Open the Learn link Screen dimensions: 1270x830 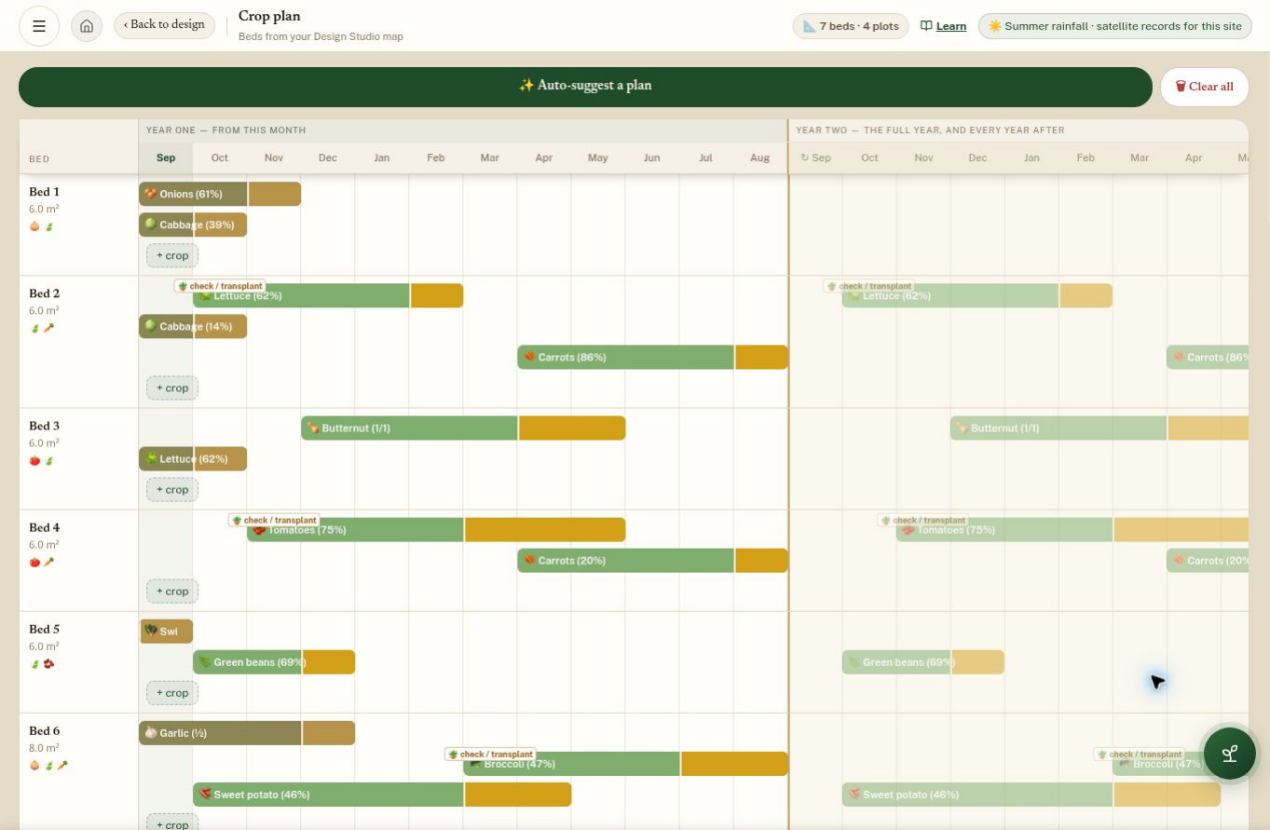click(x=943, y=26)
